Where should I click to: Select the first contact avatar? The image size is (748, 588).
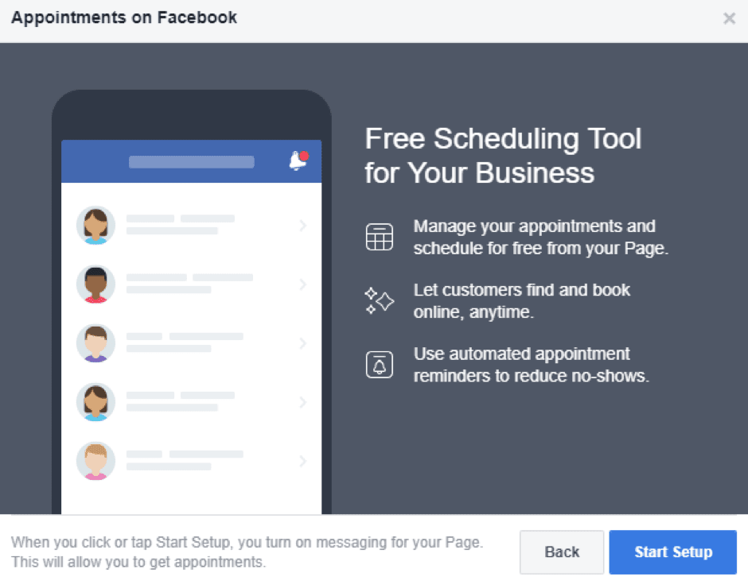(95, 226)
